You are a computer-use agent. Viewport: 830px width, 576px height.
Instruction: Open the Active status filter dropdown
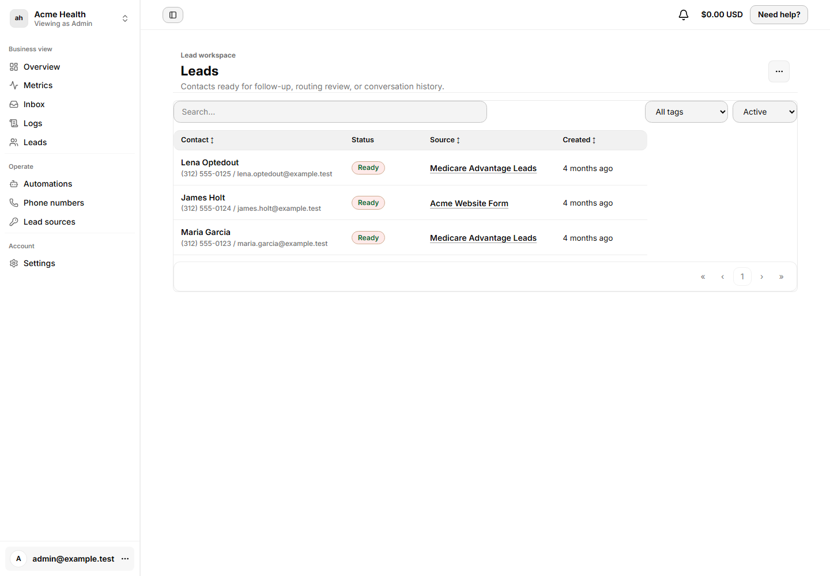tap(765, 112)
